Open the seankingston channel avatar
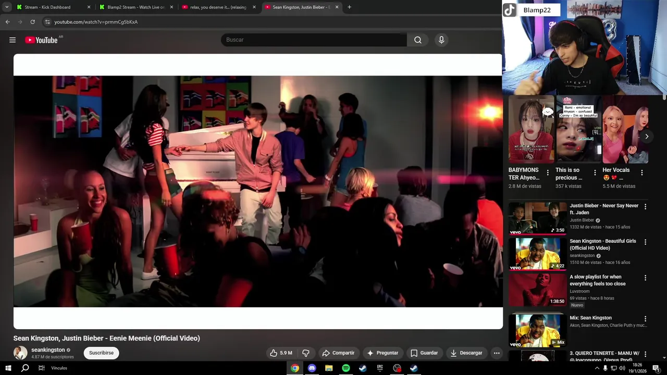667x375 pixels. tap(20, 353)
